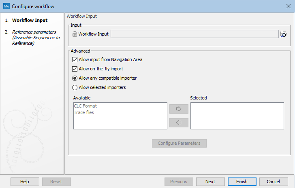Click the left arrow to remove importer

coord(179,122)
